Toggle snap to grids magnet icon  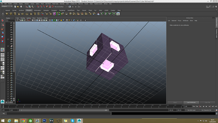pyautogui.click(x=38, y=7)
